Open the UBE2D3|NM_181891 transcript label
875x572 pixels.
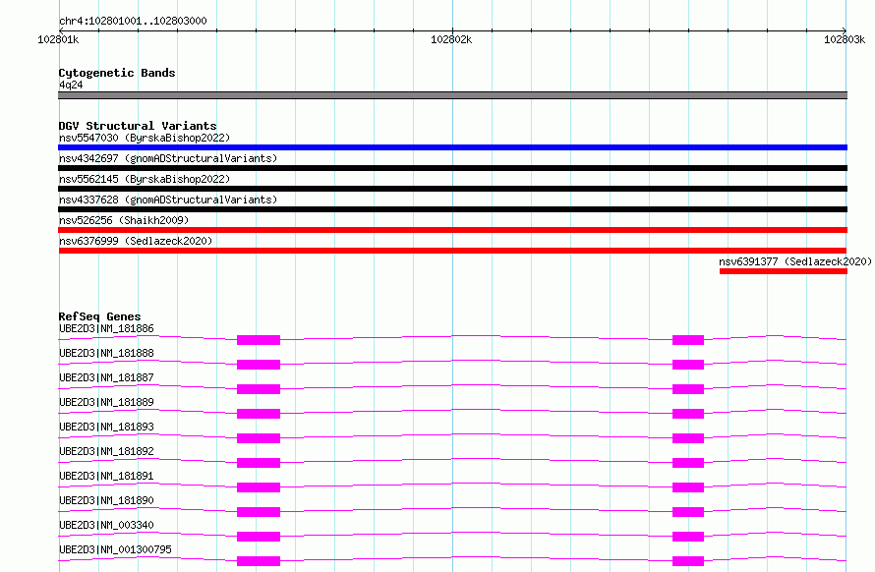(x=106, y=476)
